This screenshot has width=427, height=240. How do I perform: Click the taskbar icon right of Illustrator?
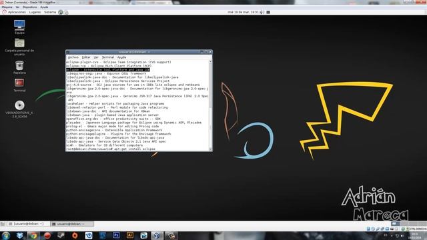[x=144, y=235]
